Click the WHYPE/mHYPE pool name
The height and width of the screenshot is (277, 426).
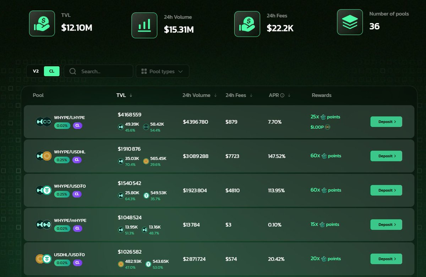[70, 220]
